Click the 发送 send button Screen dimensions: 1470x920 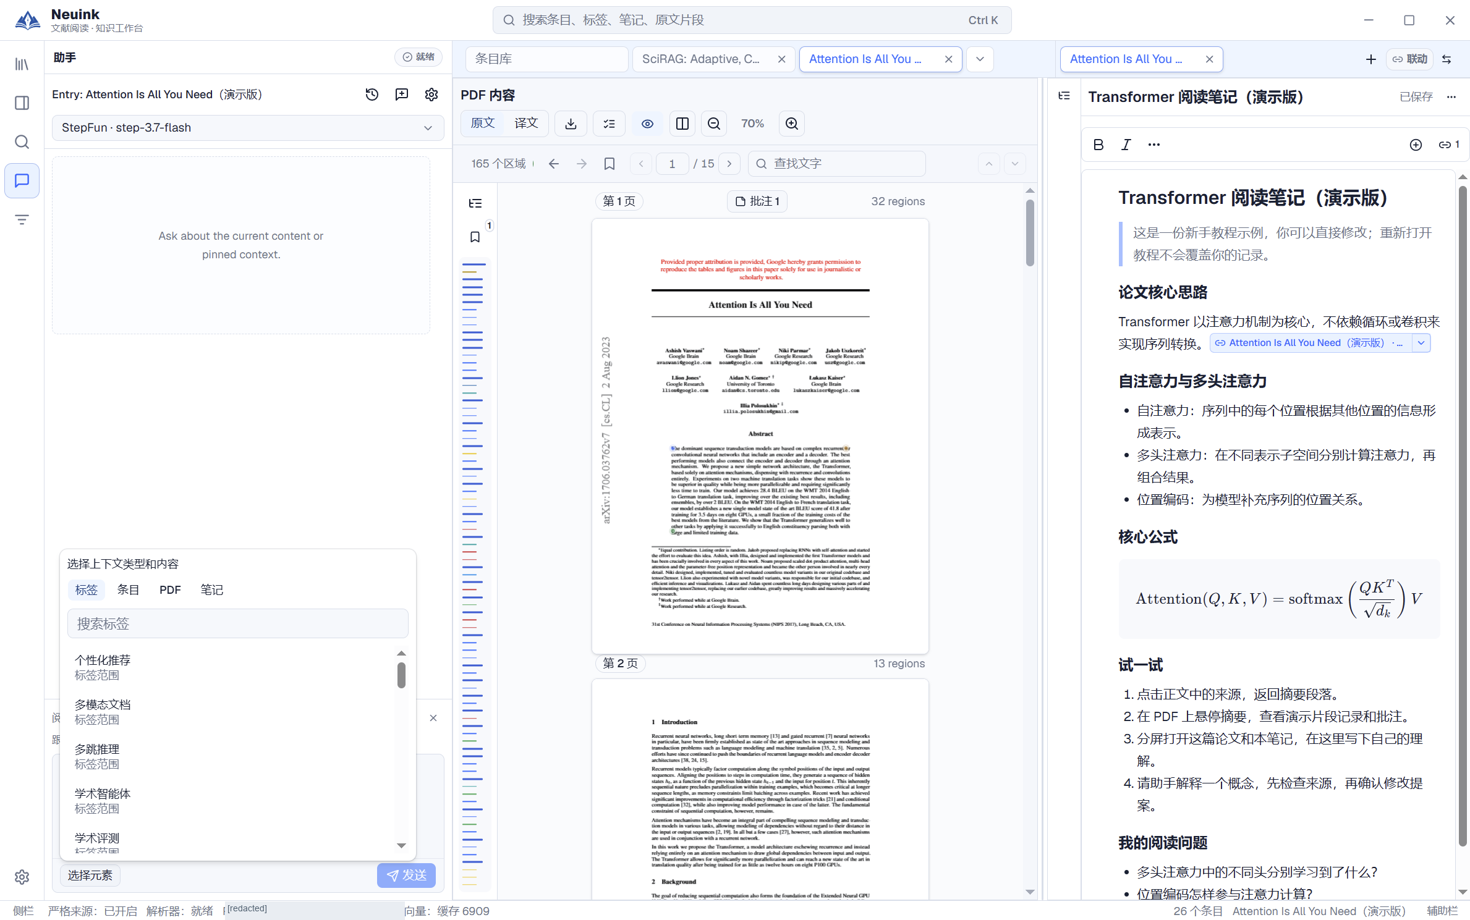pyautogui.click(x=406, y=876)
